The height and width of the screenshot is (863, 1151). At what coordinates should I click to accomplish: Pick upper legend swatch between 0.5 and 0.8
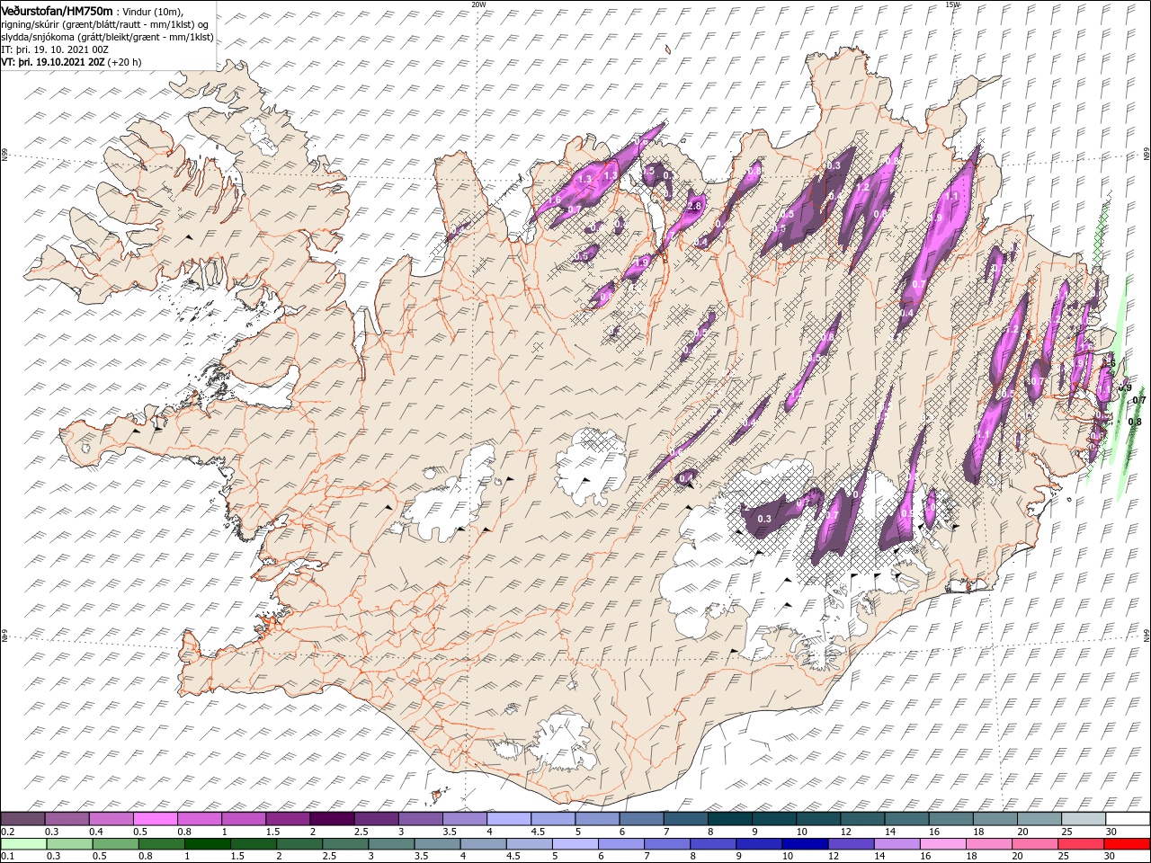155,819
